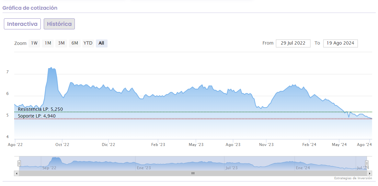
Task: Click the Jul '24 navigator label
Action: point(363,168)
